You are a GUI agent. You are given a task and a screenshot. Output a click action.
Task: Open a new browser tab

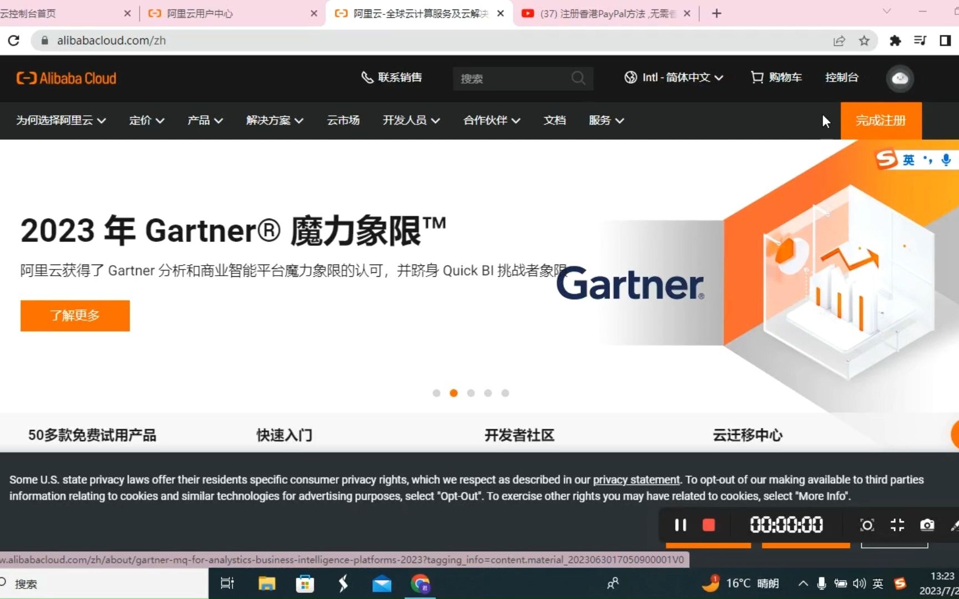716,13
